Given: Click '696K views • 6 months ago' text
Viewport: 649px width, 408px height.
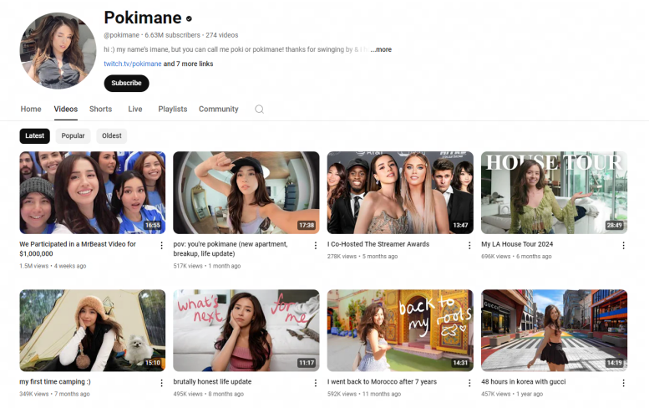Looking at the screenshot, I should pyautogui.click(x=516, y=257).
